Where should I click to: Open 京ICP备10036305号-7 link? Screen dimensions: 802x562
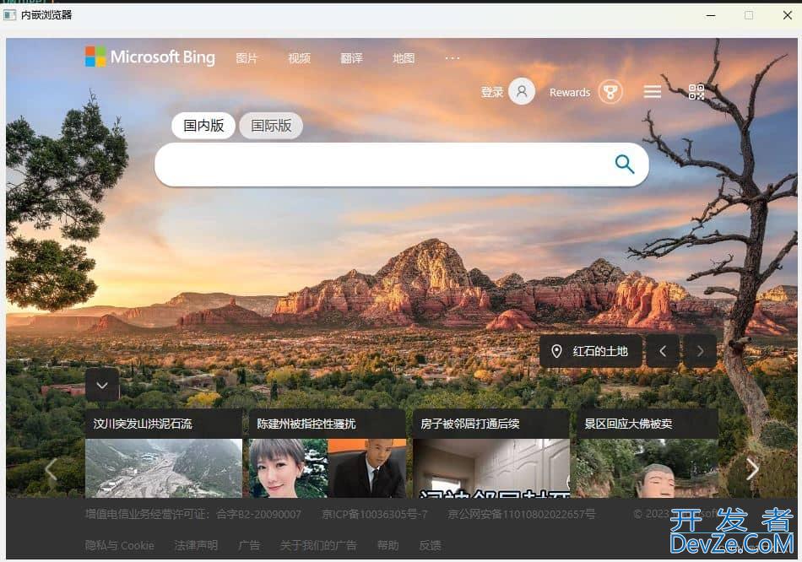374,514
